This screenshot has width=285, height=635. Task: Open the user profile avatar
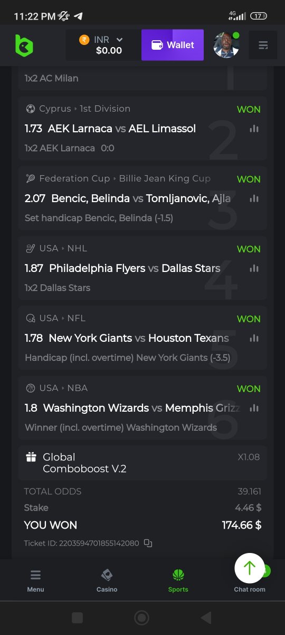pyautogui.click(x=226, y=46)
